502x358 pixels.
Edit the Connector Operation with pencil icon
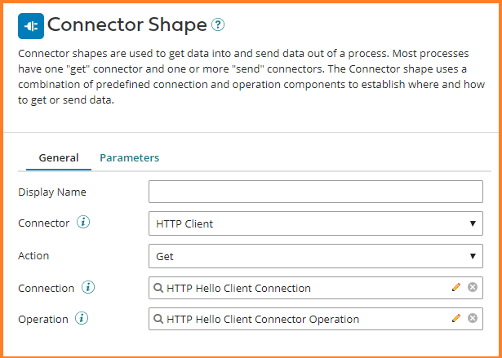[x=456, y=319]
